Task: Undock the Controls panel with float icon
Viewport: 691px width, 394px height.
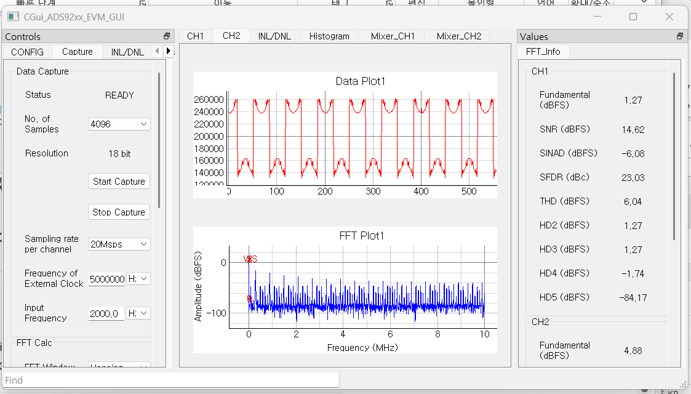Action: (167, 36)
